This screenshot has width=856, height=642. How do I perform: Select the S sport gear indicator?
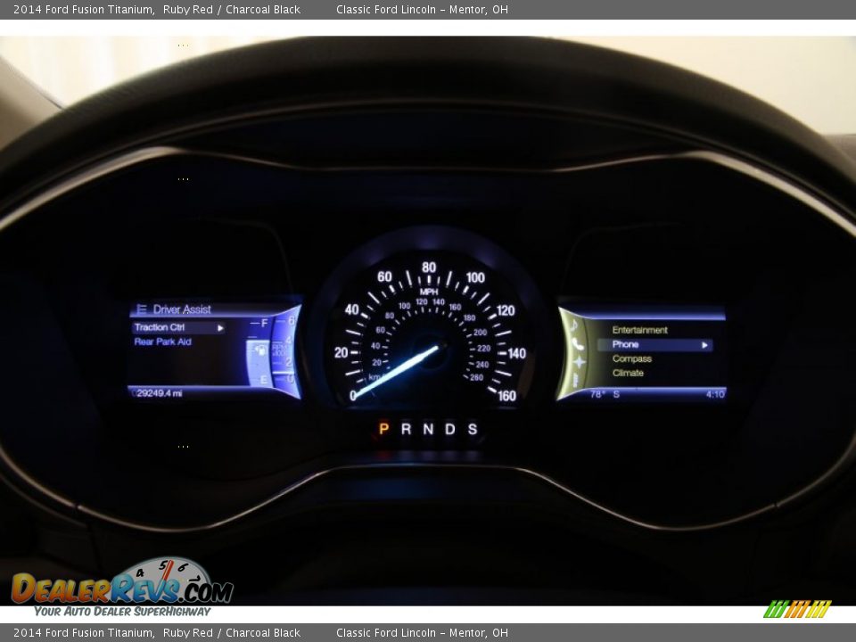[x=474, y=431]
